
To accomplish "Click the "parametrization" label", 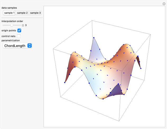I will (x=11, y=40).
